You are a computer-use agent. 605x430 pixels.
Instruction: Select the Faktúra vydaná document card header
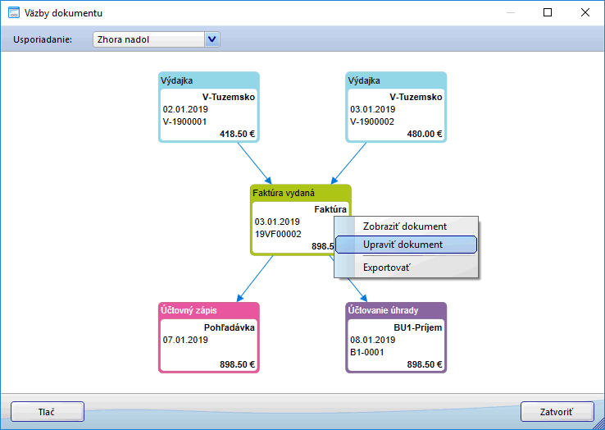point(300,193)
